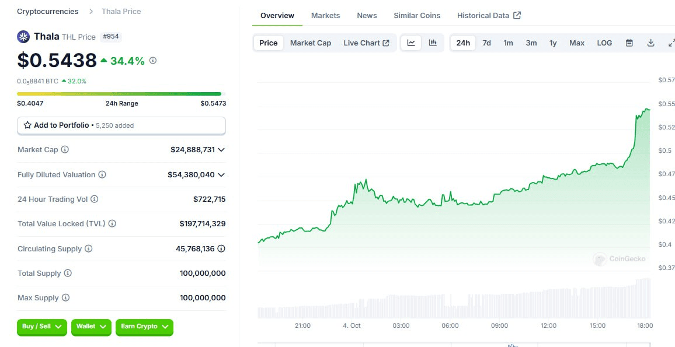Select the Market Cap chart toggle
This screenshot has width=675, height=347.
[x=311, y=43]
